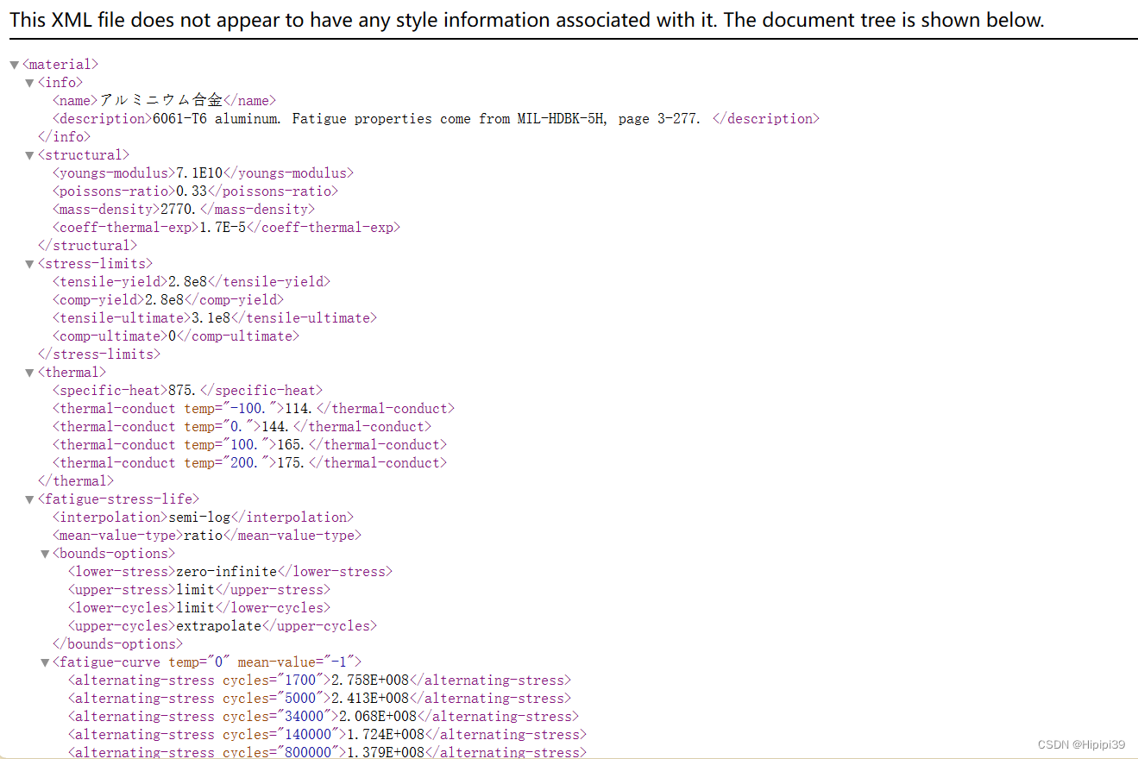
Task: Click the specific-heat value 875.
Action: click(x=184, y=391)
